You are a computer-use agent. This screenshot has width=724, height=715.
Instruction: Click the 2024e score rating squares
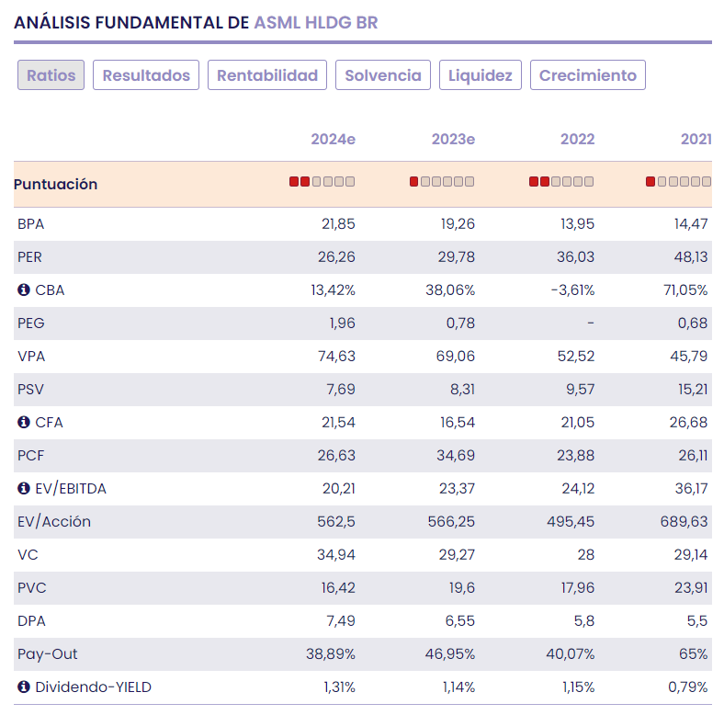(322, 182)
